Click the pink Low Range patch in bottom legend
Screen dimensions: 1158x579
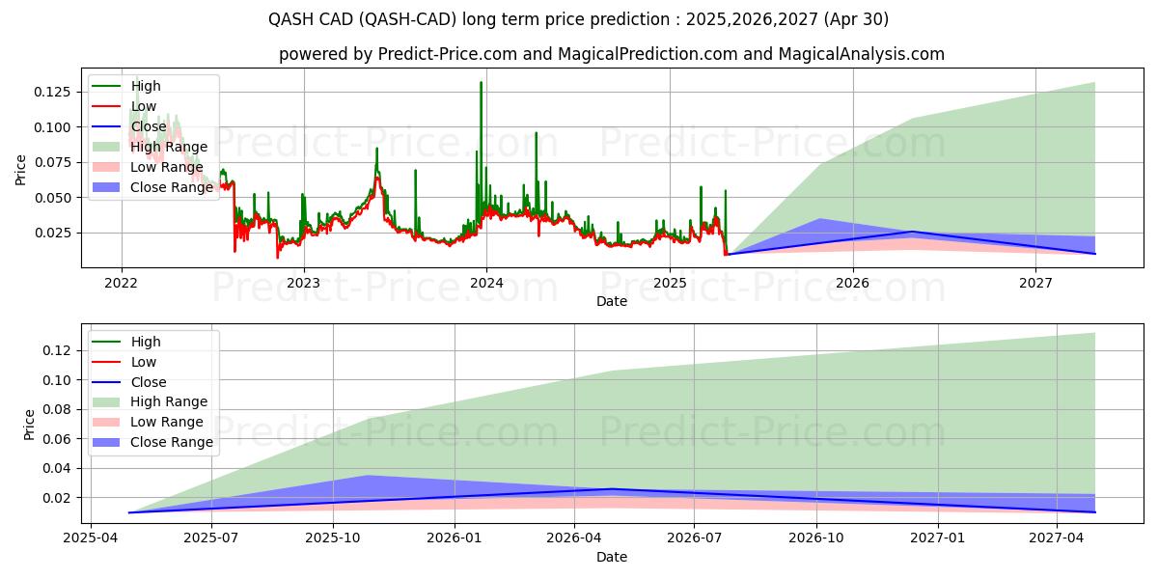(106, 422)
